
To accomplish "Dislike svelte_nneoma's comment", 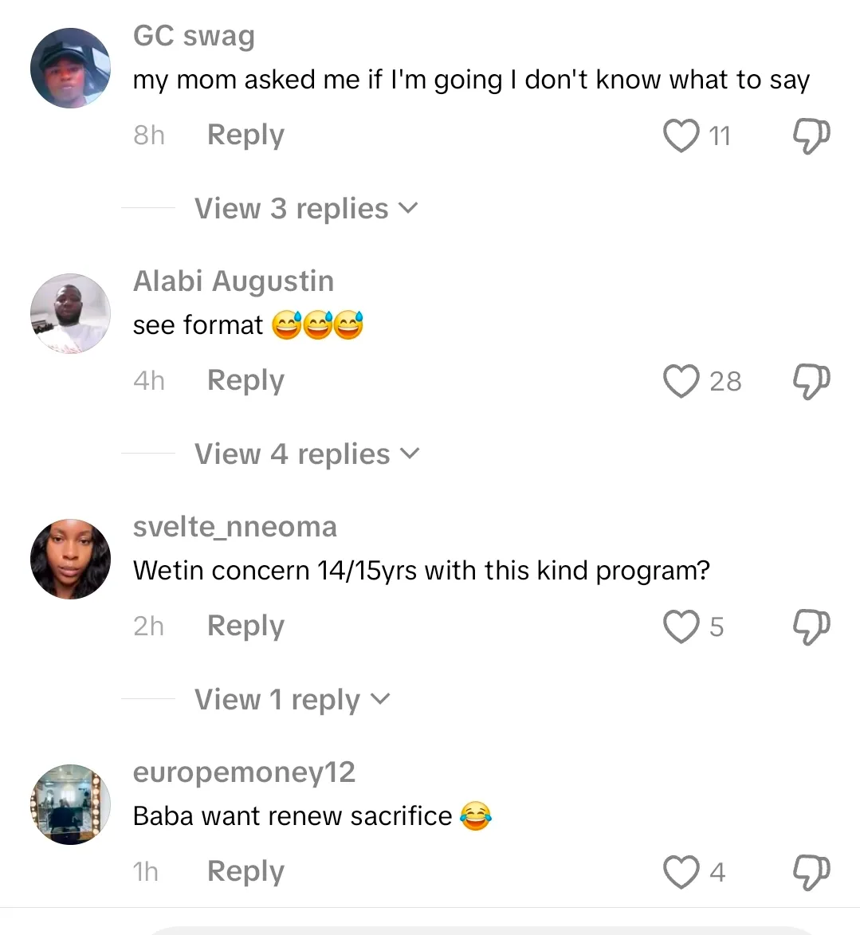I will click(x=811, y=627).
